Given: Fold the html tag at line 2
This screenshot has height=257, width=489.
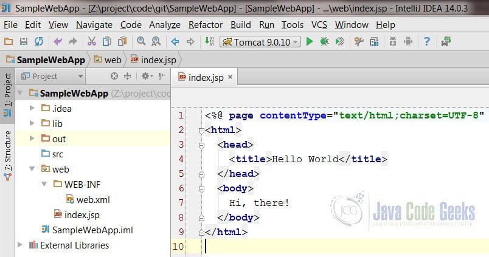Looking at the screenshot, I should click(201, 131).
